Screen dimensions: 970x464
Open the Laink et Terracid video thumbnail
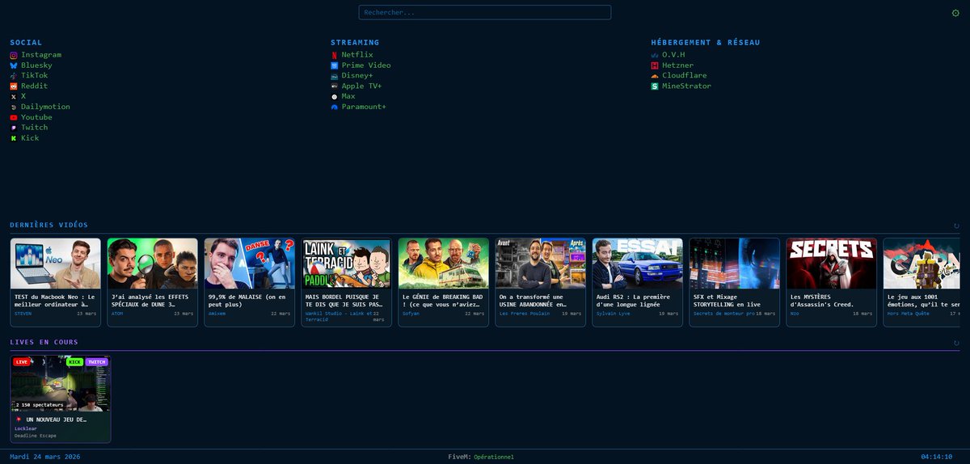[347, 264]
